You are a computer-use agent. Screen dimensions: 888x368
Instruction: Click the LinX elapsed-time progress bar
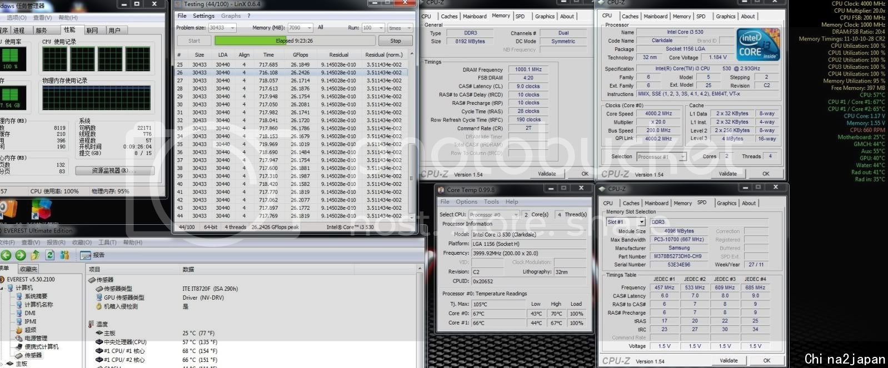click(x=295, y=41)
